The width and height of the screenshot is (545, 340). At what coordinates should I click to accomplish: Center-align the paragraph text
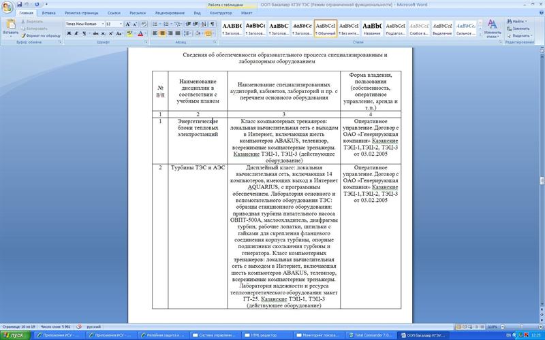click(x=163, y=33)
